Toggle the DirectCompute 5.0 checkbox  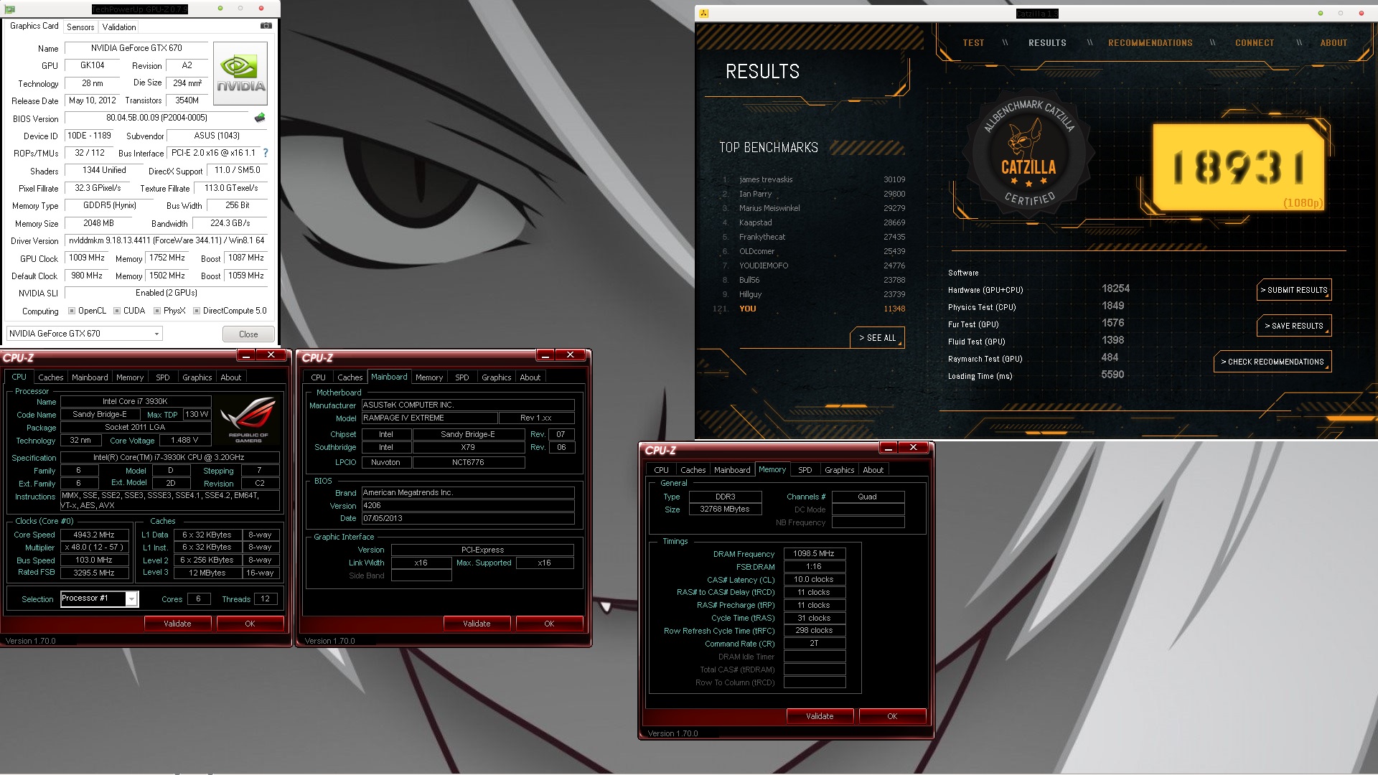tap(197, 311)
